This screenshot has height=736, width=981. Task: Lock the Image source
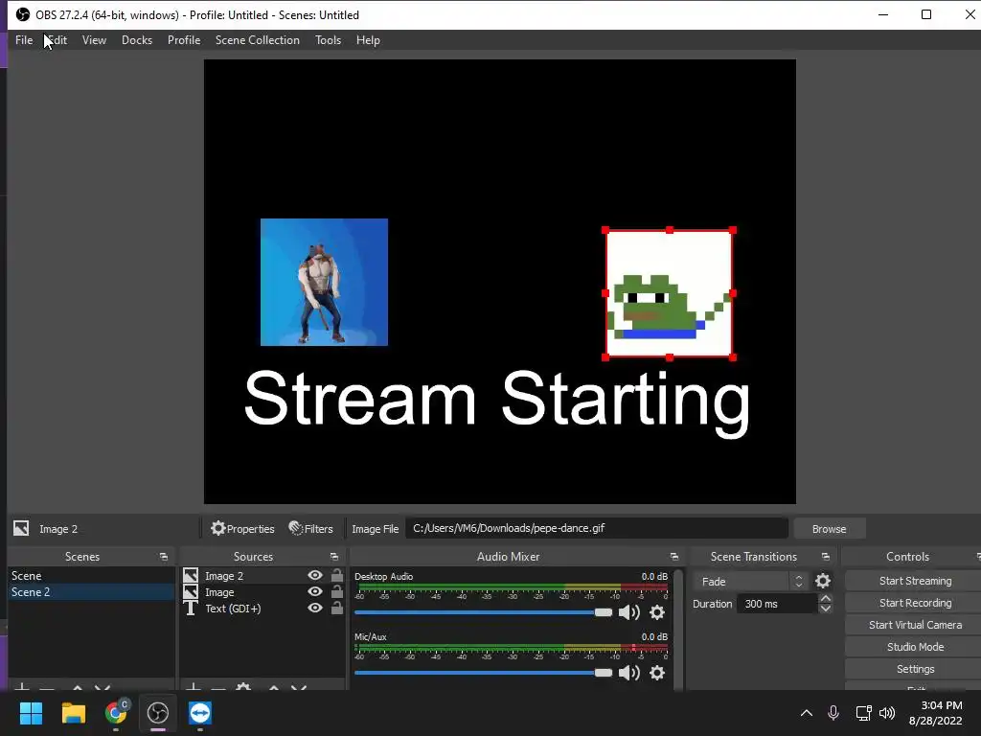[x=336, y=591]
